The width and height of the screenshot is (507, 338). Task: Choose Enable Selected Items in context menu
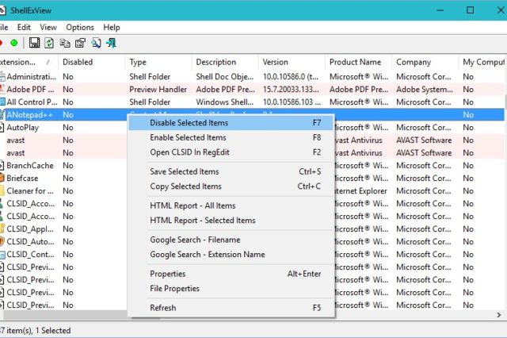(188, 138)
